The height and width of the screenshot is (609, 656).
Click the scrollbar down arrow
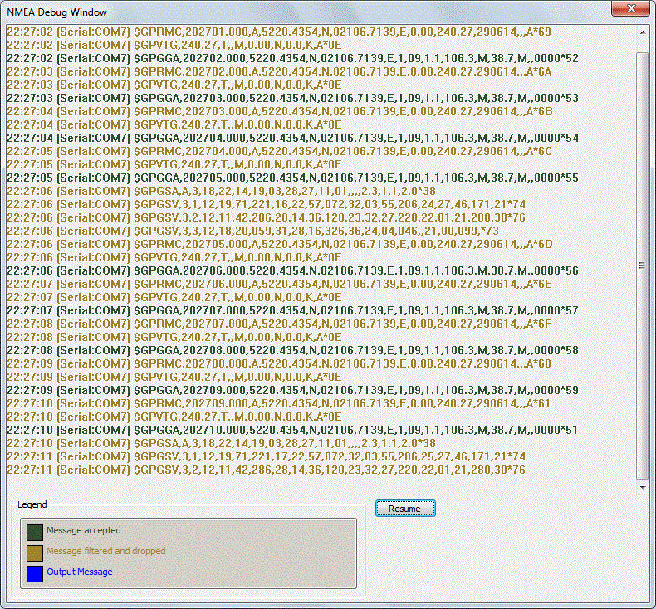coord(643,487)
